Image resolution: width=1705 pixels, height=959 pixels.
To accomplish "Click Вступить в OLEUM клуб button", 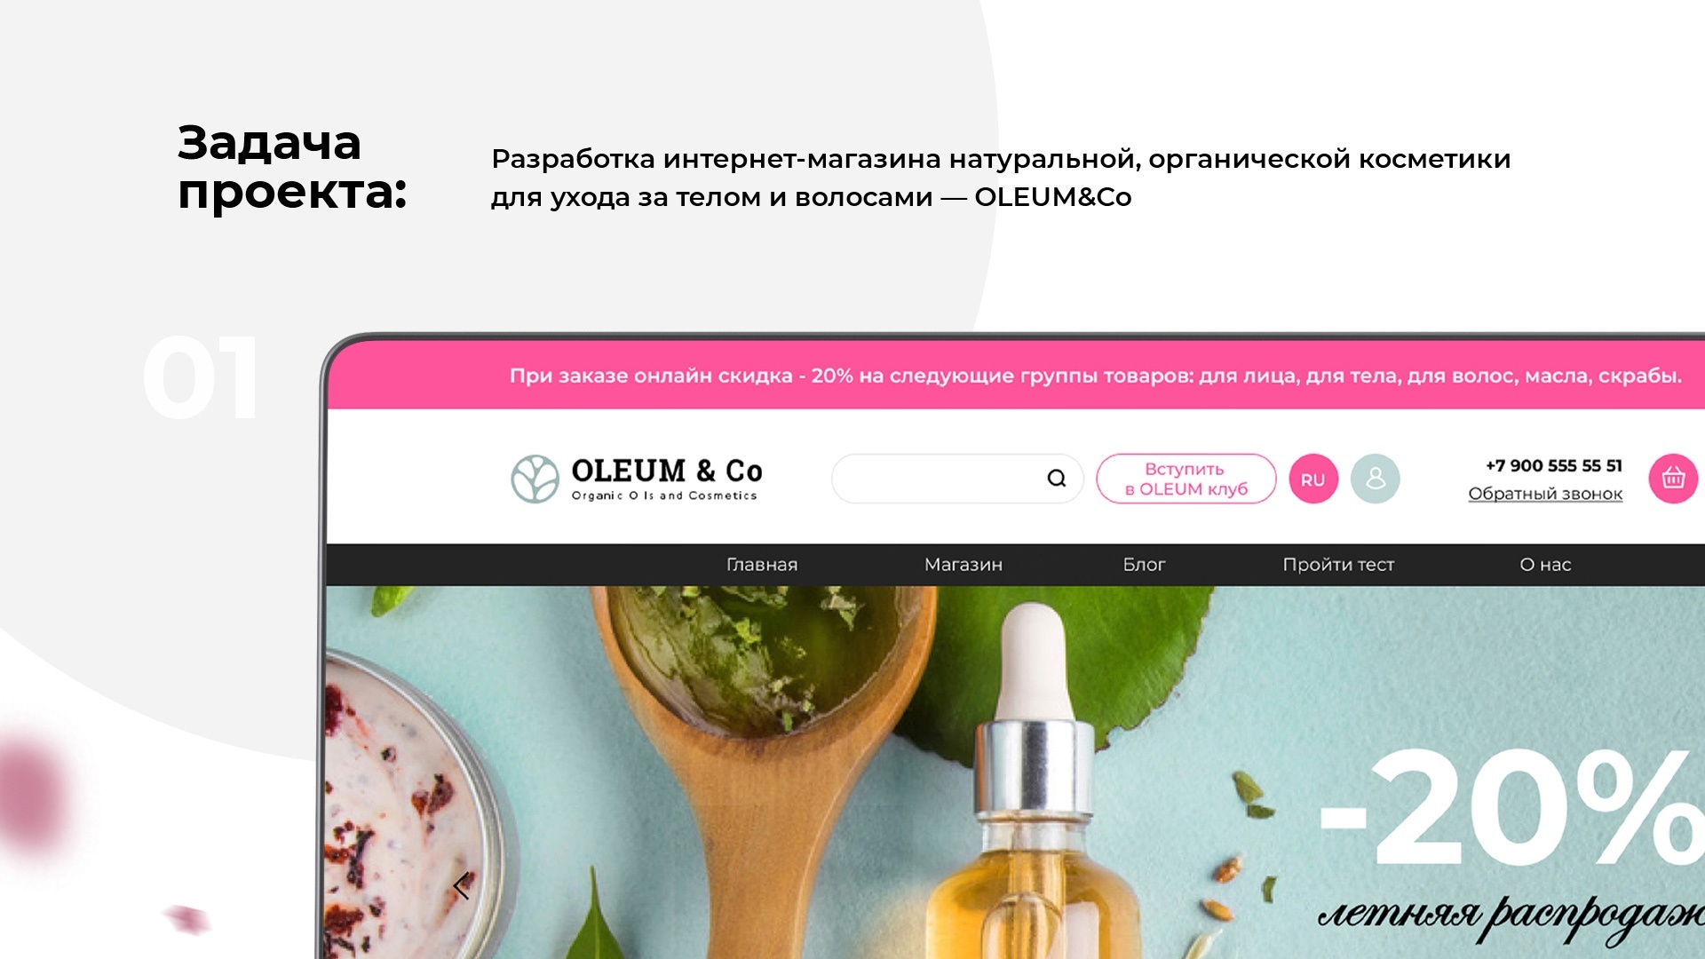I will click(x=1186, y=479).
